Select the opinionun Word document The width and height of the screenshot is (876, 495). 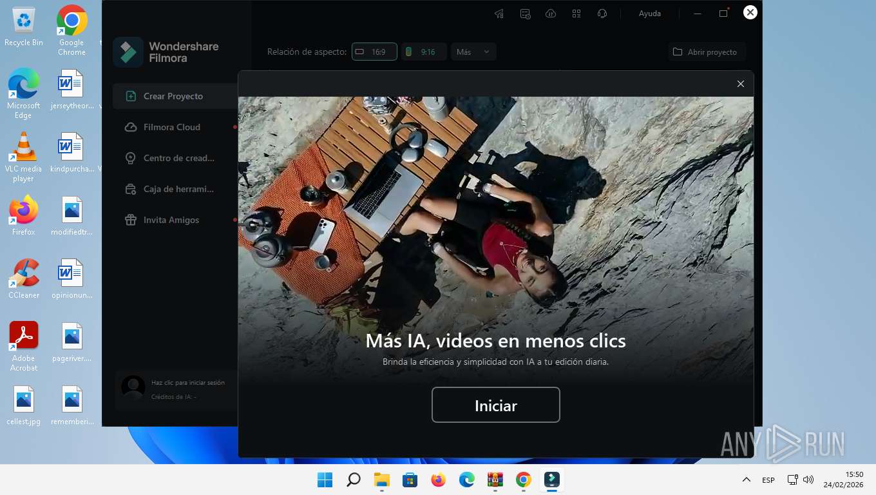(71, 279)
